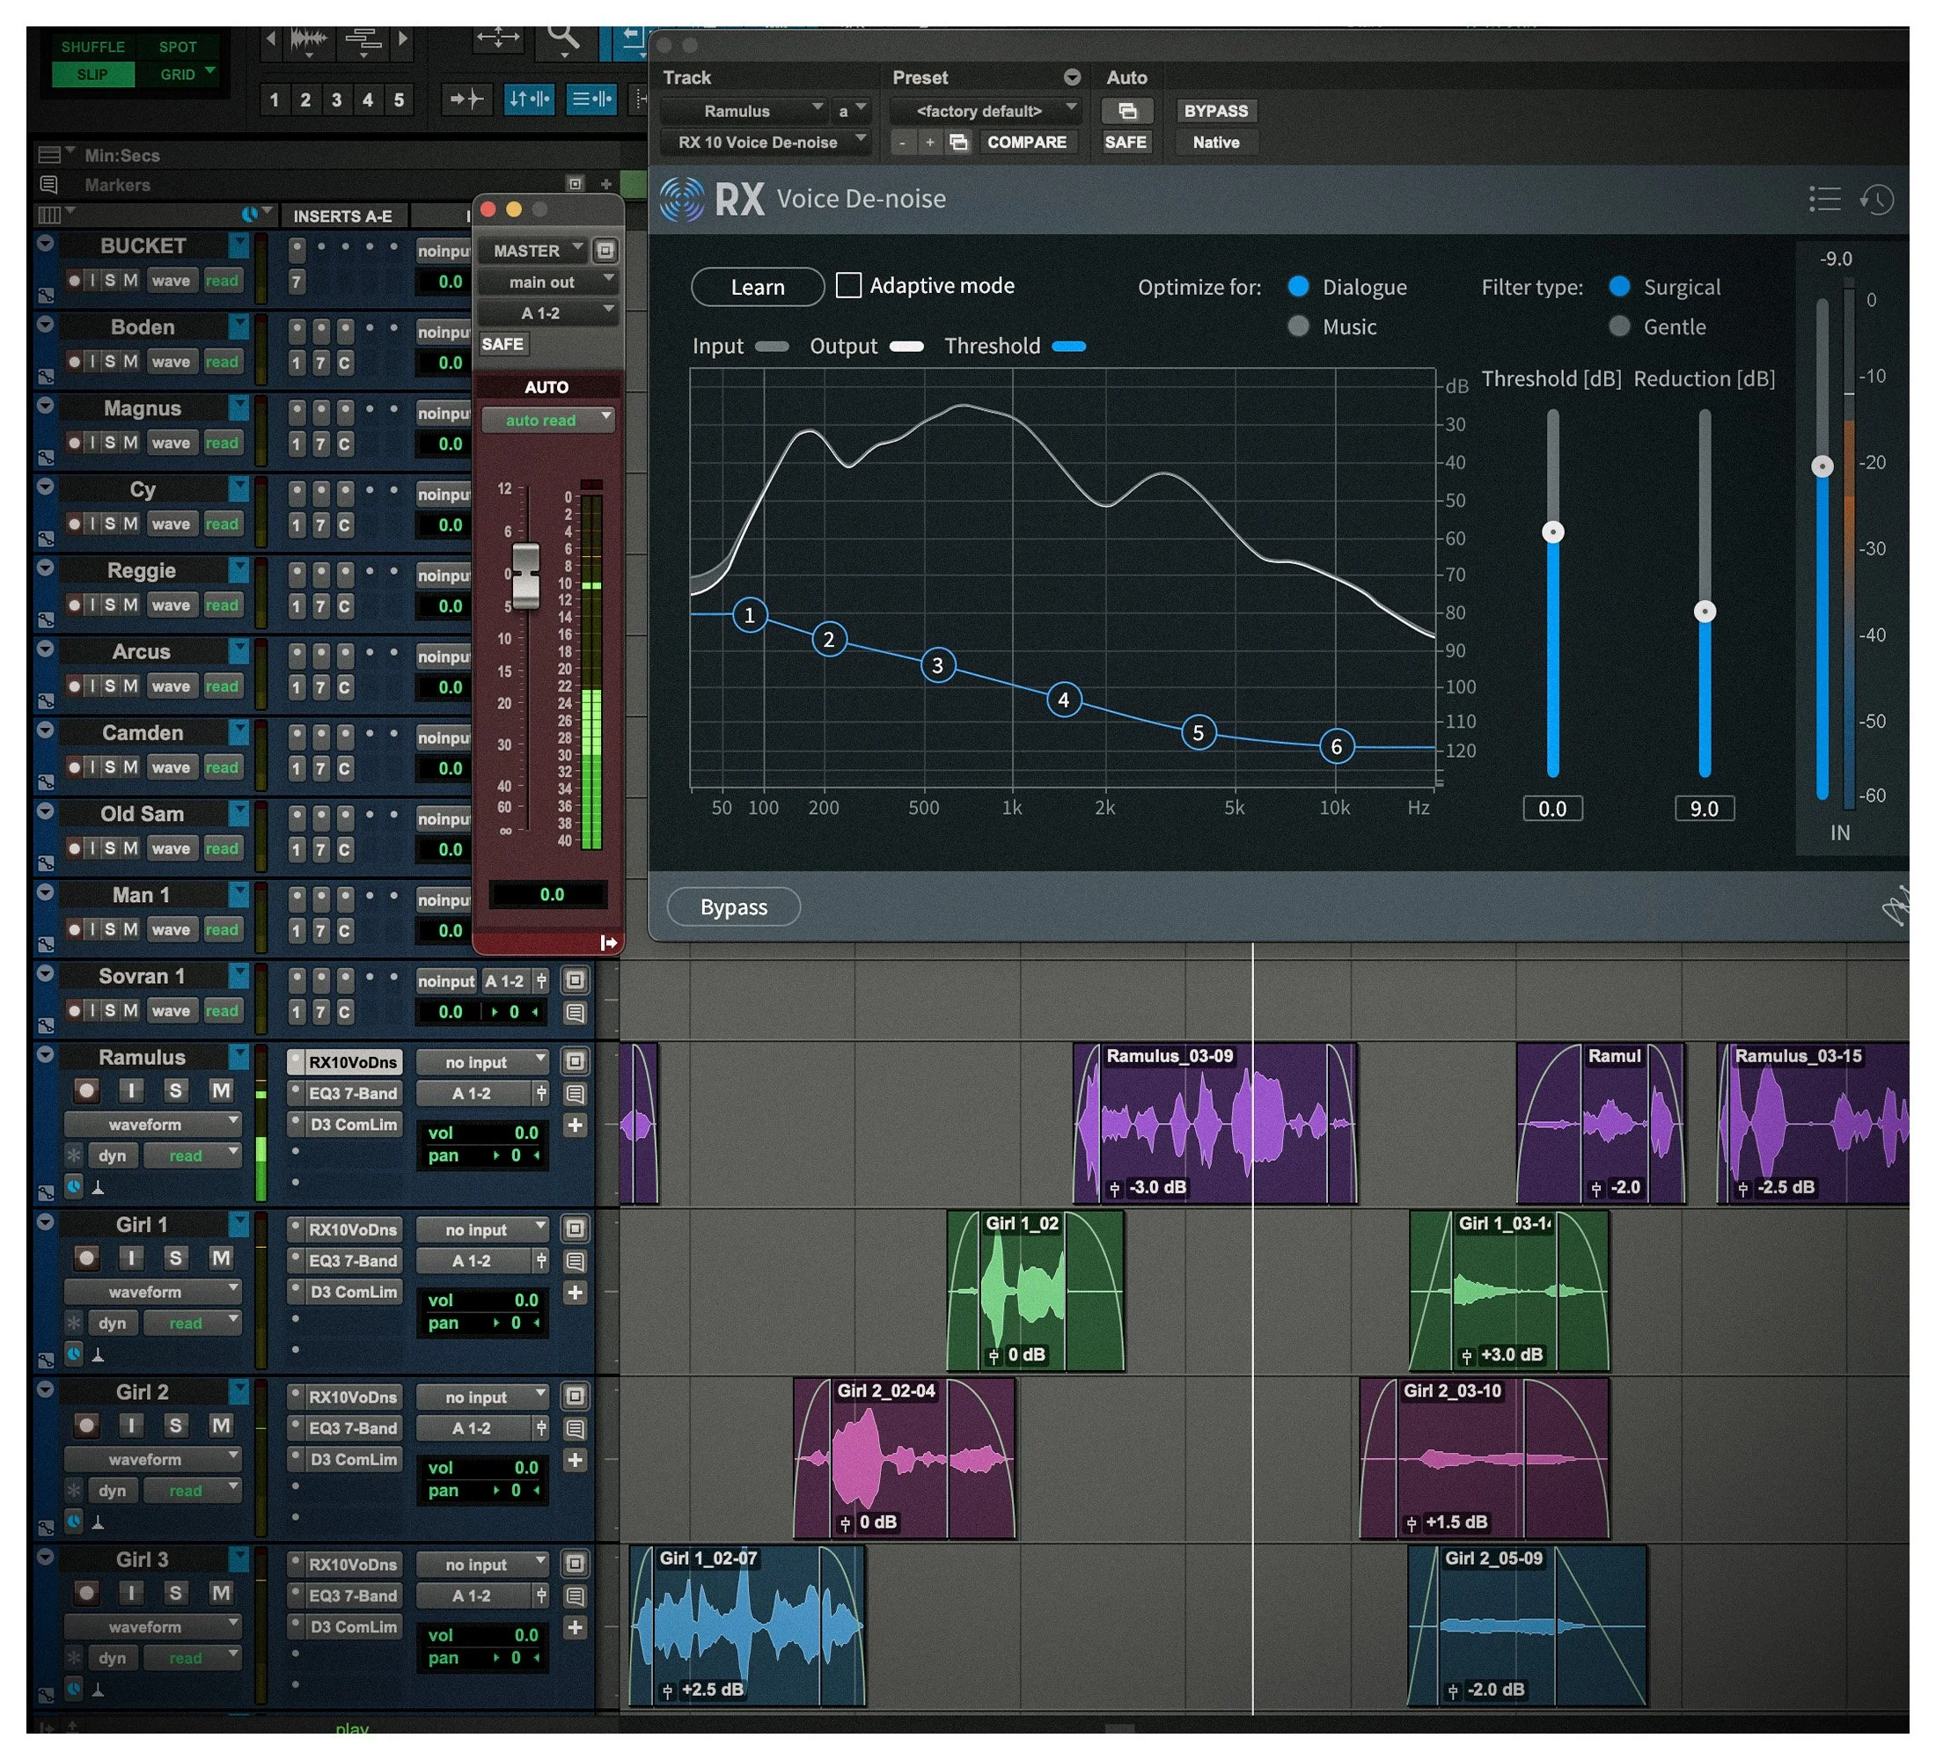Select zoom preset 3
The image size is (1936, 1760).
(x=336, y=99)
